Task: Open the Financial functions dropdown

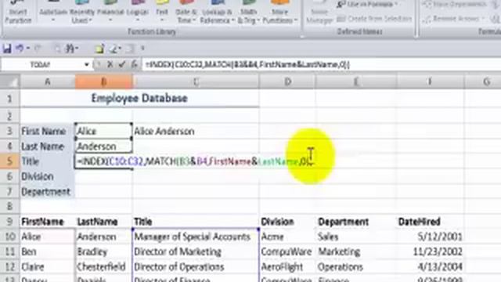Action: (110, 13)
